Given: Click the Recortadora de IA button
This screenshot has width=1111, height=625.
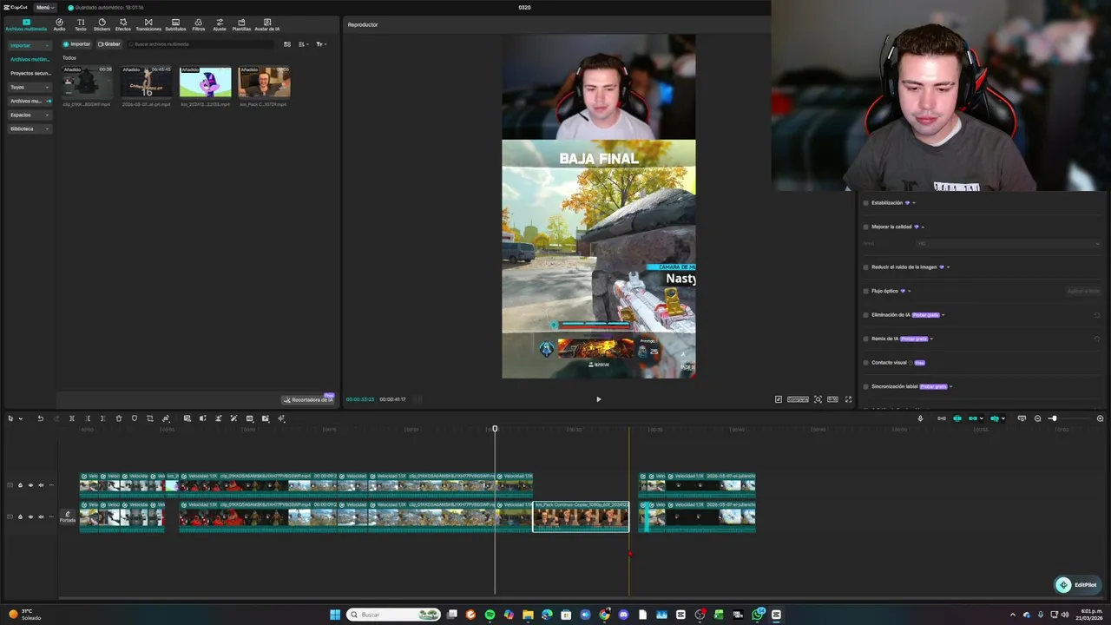Looking at the screenshot, I should click(x=308, y=399).
